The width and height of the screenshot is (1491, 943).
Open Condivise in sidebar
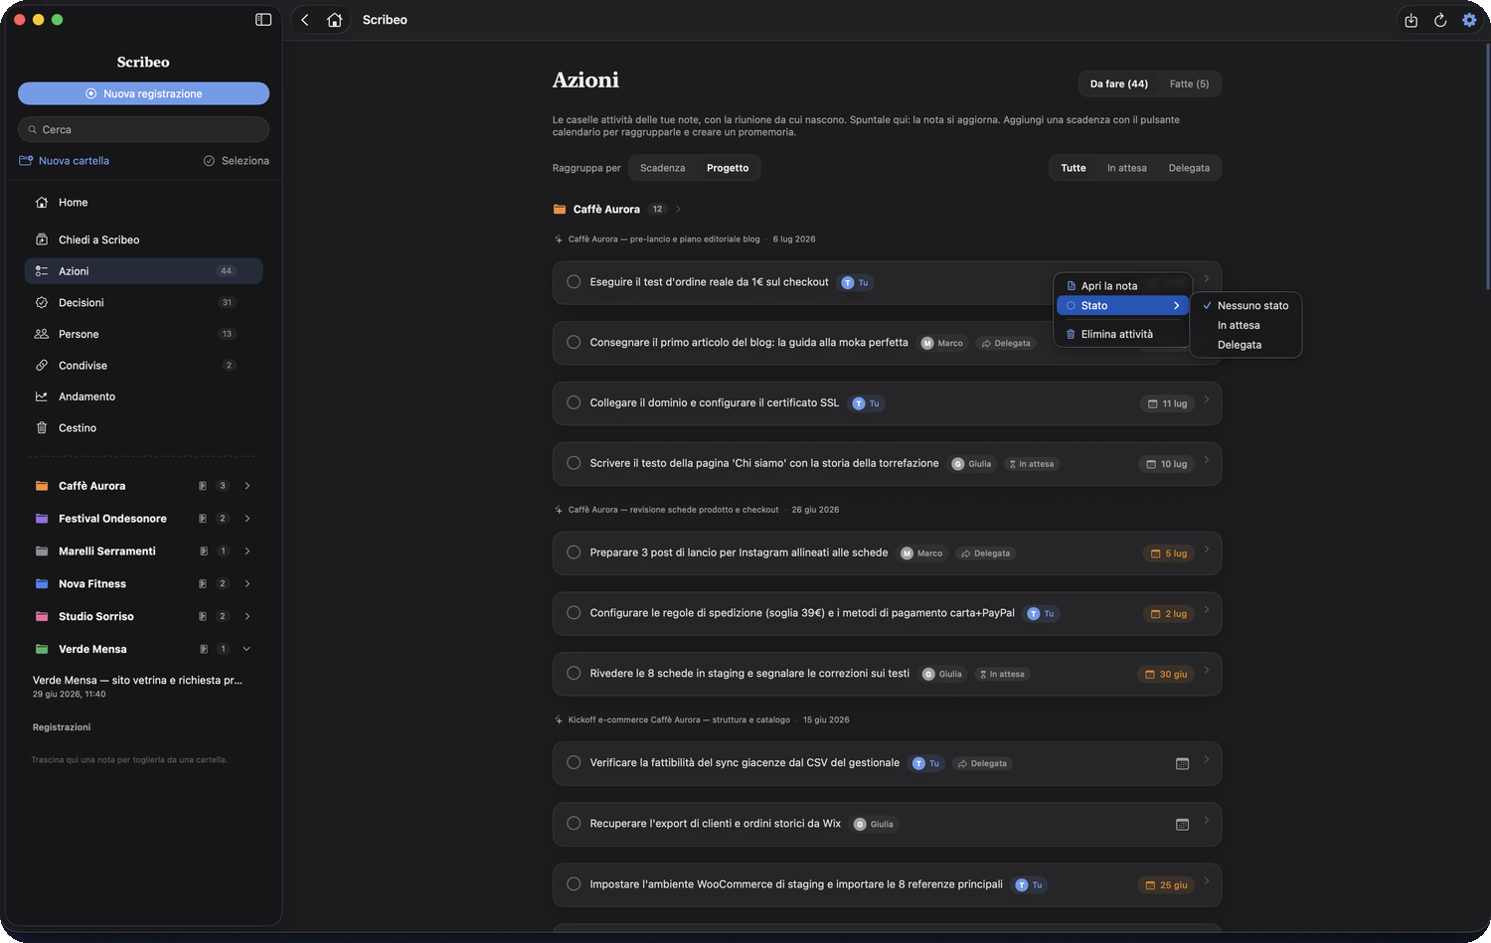click(143, 366)
